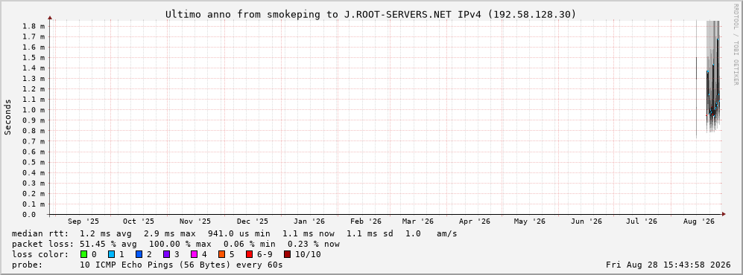This screenshot has height=275, width=743.
Task: Click the Sep '25 x-axis label
Action: (x=83, y=221)
